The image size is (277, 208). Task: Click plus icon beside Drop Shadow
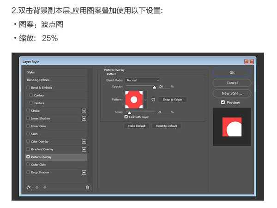[x=84, y=172]
